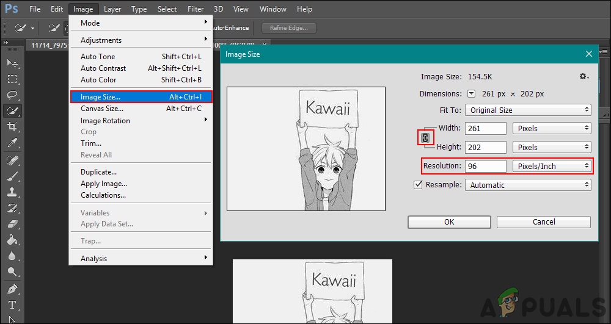Screen dimensions: 611x324
Task: Select the Lasso tool
Action: coord(12,95)
